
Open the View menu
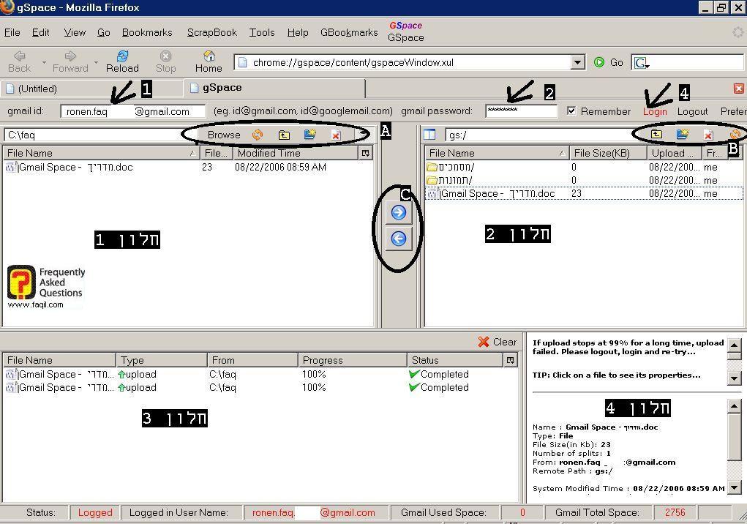coord(75,32)
